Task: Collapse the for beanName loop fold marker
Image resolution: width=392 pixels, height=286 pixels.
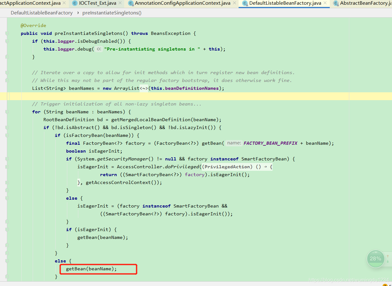Action: [x=7, y=112]
